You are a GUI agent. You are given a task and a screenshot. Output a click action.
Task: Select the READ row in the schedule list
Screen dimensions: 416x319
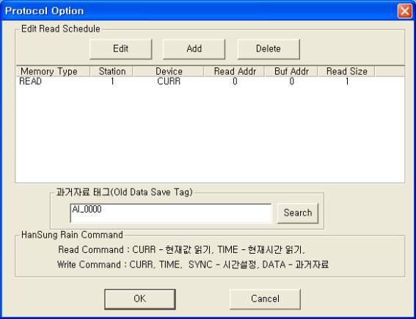pyautogui.click(x=210, y=81)
